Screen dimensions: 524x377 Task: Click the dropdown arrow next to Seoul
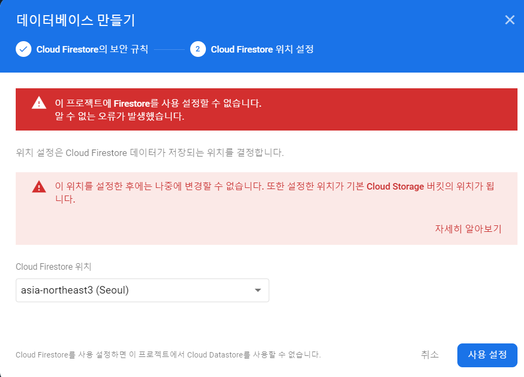click(x=257, y=290)
